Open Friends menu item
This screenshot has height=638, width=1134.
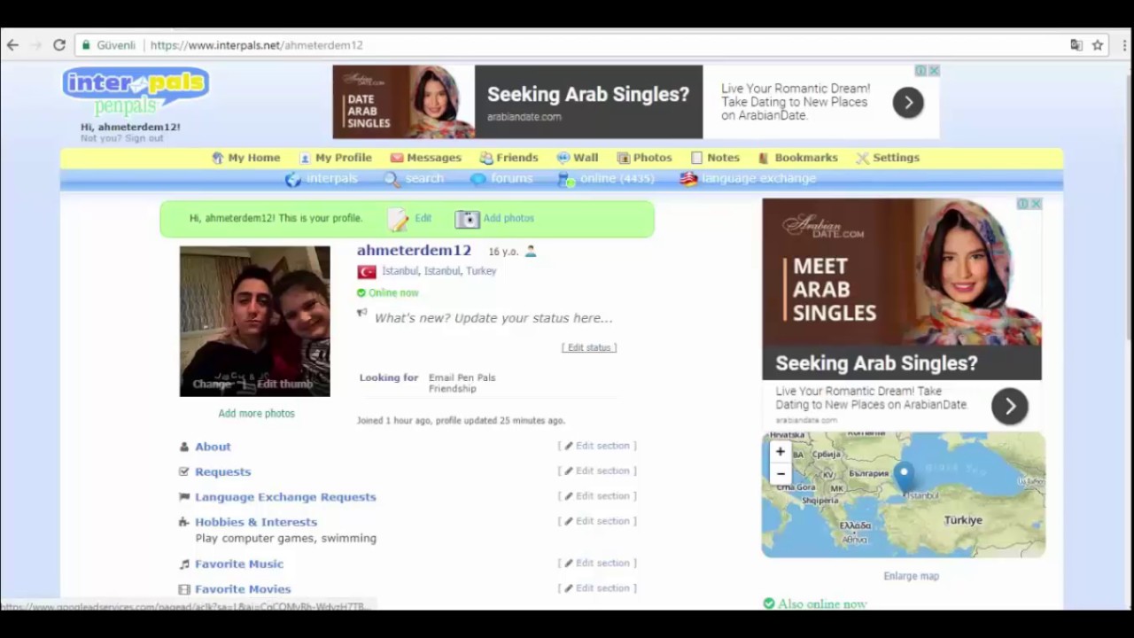point(509,158)
